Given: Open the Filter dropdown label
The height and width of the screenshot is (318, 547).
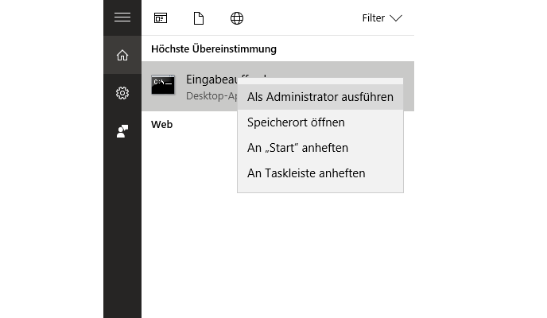Looking at the screenshot, I should coord(373,17).
